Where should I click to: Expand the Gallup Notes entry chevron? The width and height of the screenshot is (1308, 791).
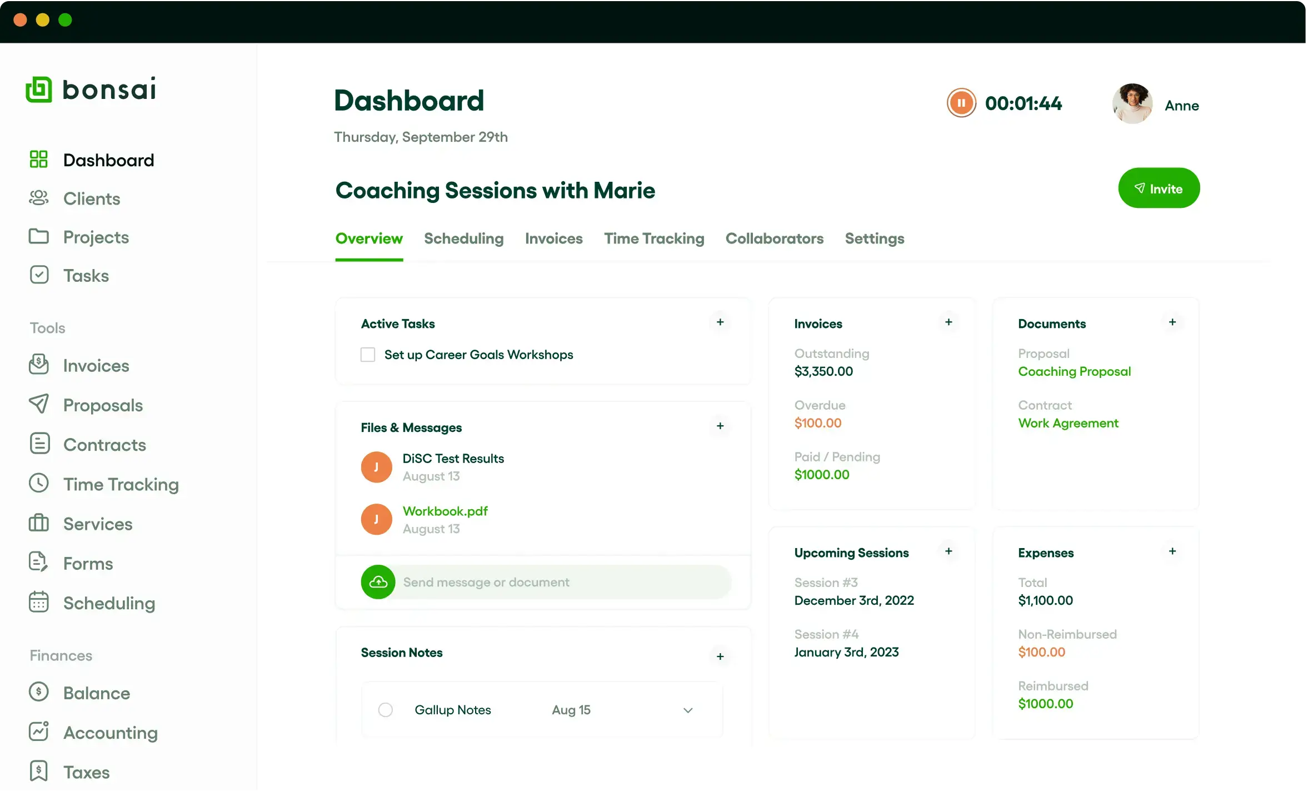pyautogui.click(x=688, y=710)
